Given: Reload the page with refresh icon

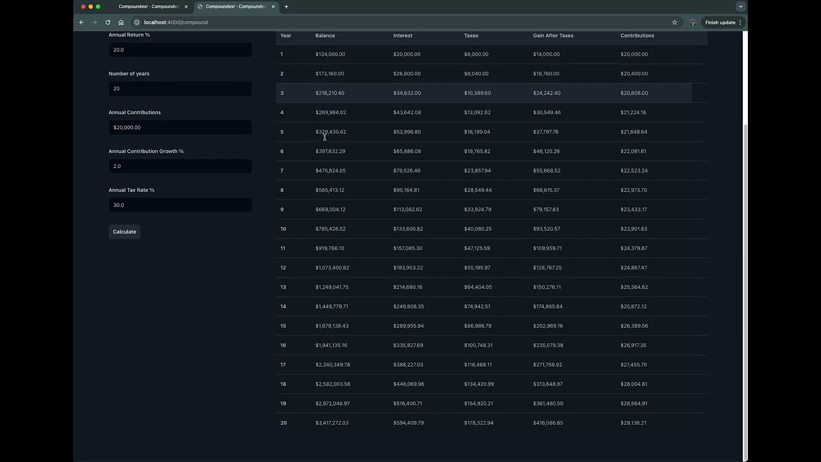Looking at the screenshot, I should tap(108, 22).
